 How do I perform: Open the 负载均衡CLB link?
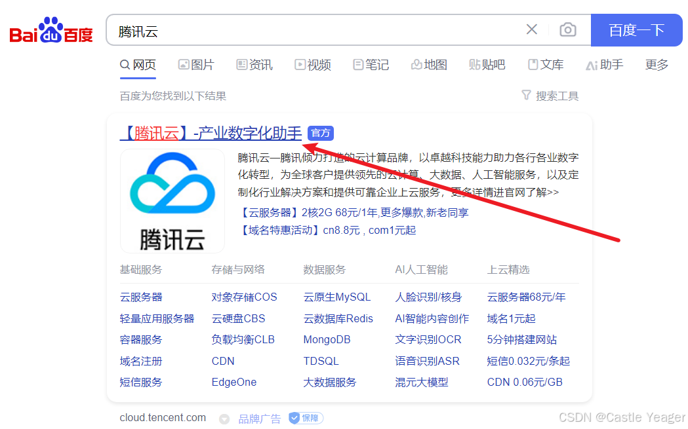[243, 340]
